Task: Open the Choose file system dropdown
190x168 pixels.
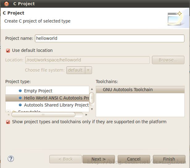Action: tap(79, 70)
